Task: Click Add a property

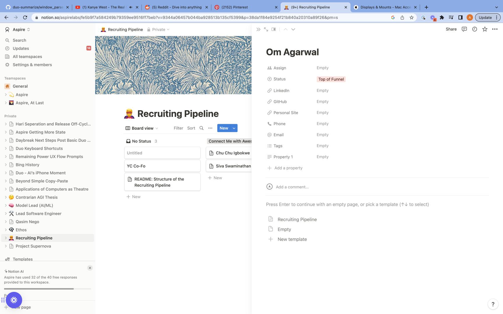Action: click(x=285, y=168)
